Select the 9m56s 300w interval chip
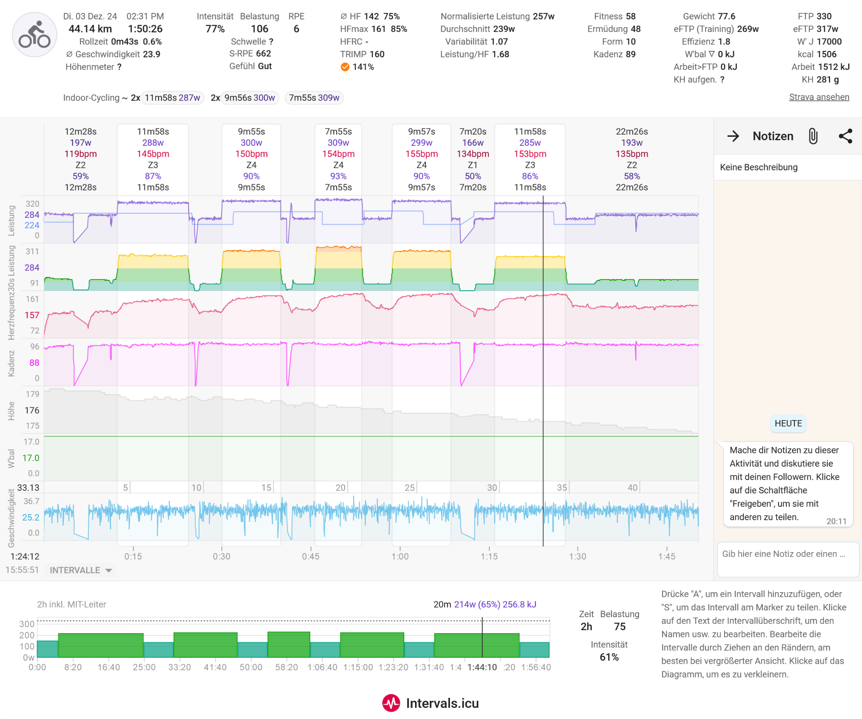The width and height of the screenshot is (862, 719). click(250, 98)
